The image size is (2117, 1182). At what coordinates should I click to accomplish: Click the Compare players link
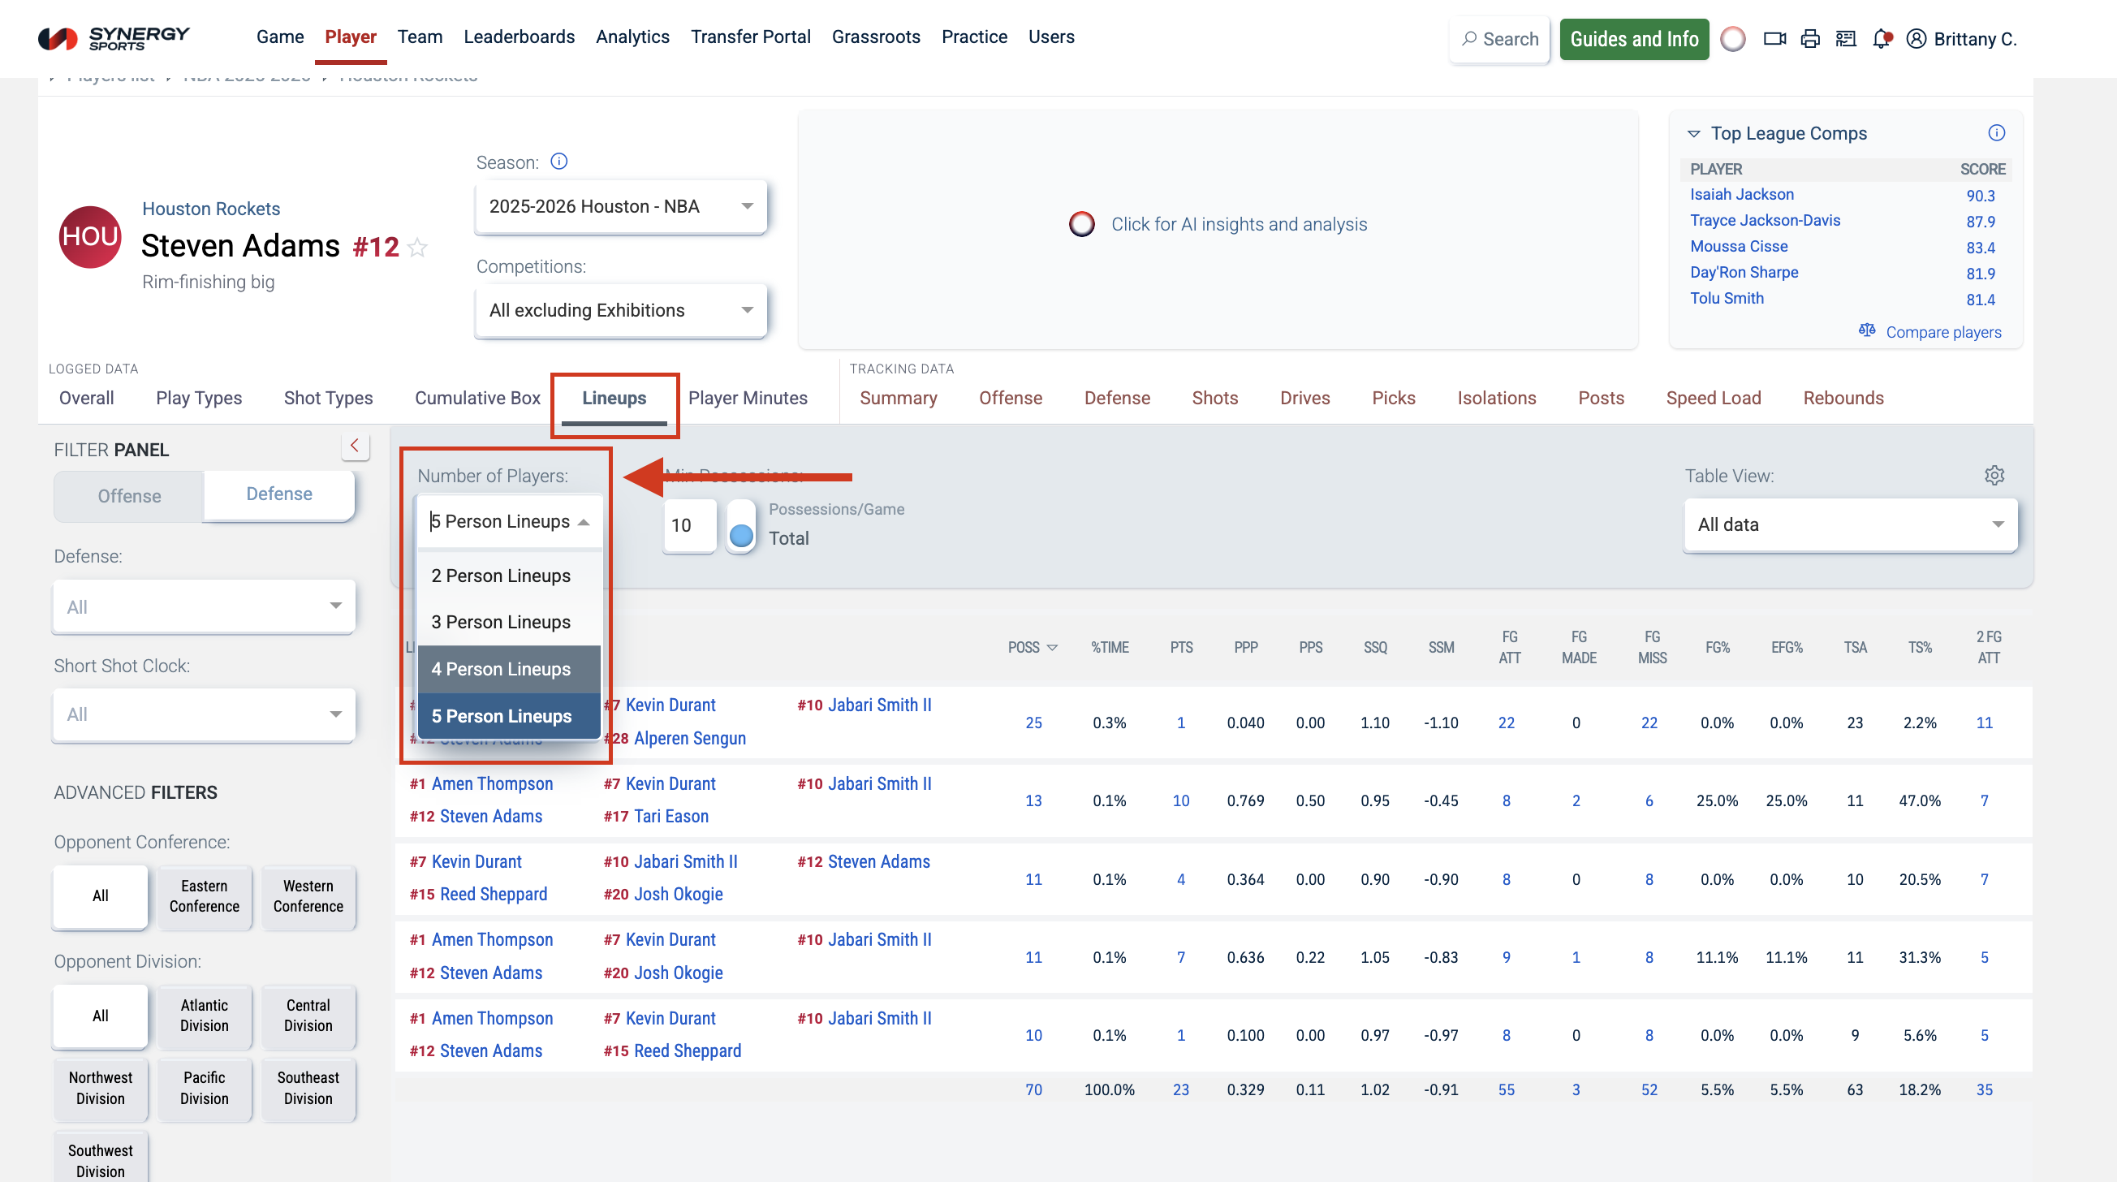pos(1942,332)
